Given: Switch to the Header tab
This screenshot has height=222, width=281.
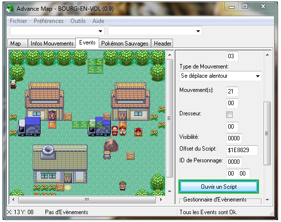Looking at the screenshot, I should coord(162,44).
